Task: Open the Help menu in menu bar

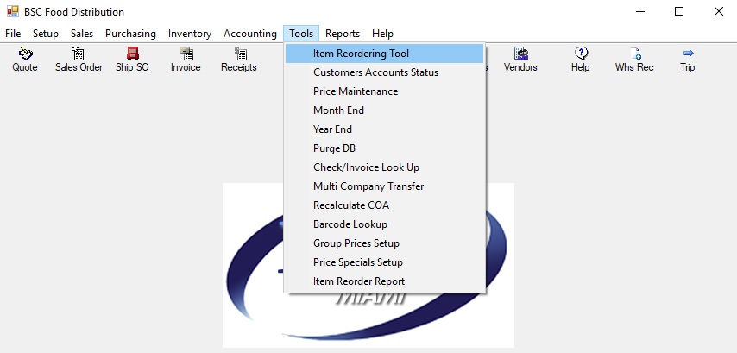Action: point(382,34)
